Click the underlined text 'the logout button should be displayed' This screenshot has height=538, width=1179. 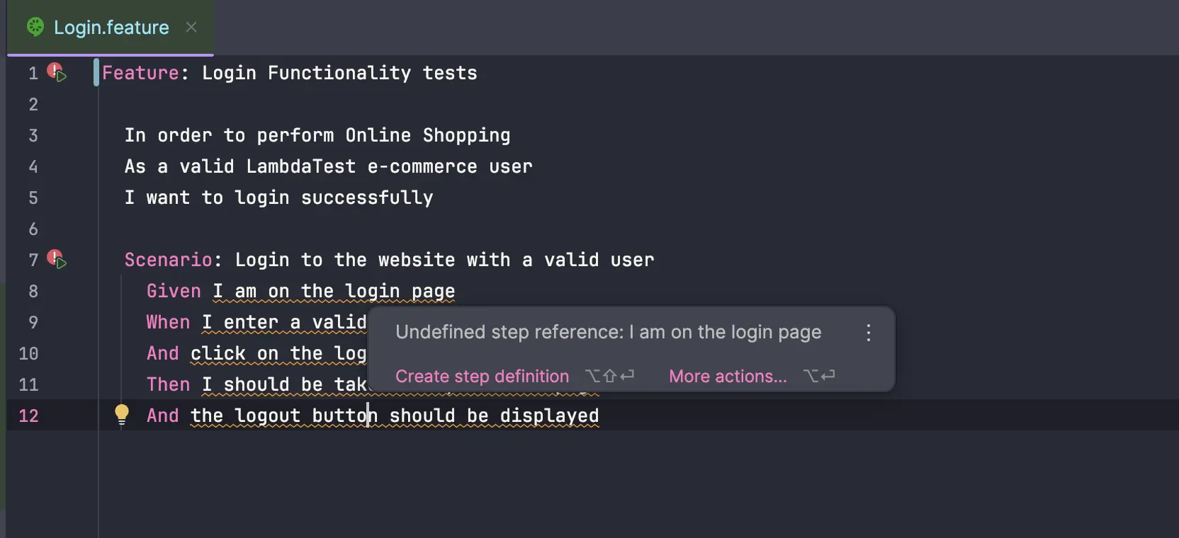394,416
